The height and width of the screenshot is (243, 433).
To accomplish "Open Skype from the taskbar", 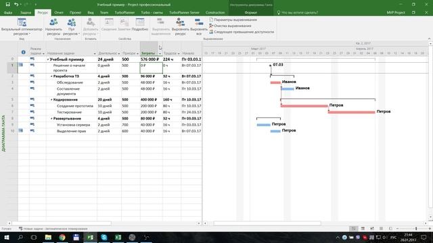I will point(104,237).
